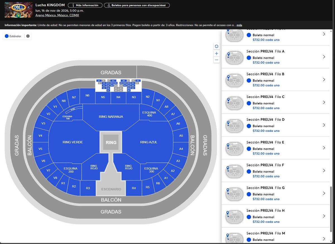Screen dimensions: 335x244
Task: Open the PRELV4 Fila H ticket chevron
Action: coord(324,216)
